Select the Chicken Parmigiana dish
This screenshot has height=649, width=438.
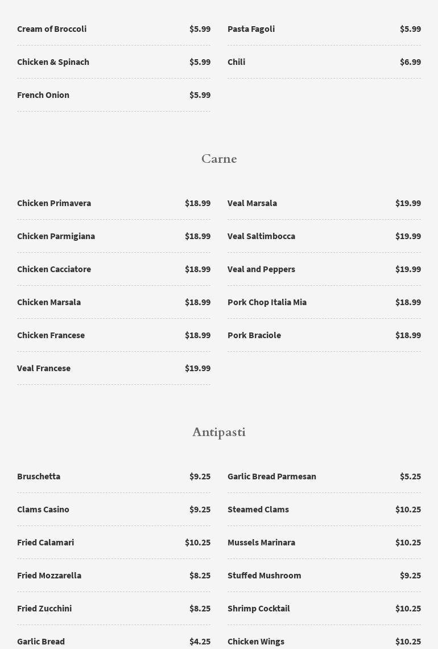[56, 236]
